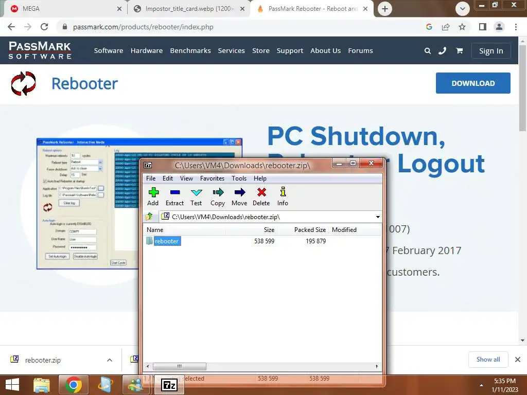Reload the page in Chrome
Image resolution: width=527 pixels, height=395 pixels.
pos(44,27)
